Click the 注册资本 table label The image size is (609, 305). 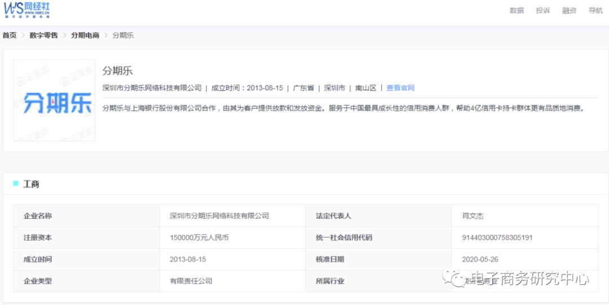(x=38, y=237)
